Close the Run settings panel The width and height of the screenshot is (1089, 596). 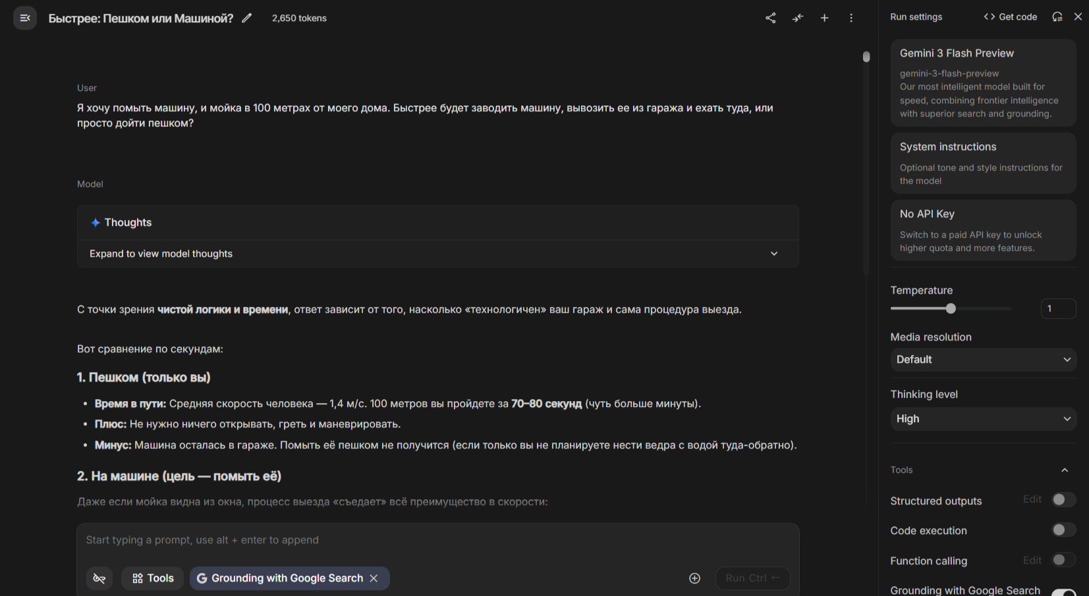click(1078, 16)
